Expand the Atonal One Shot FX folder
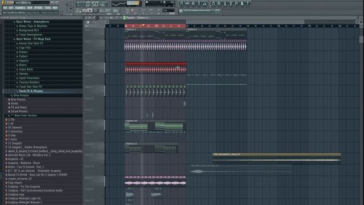The width and height of the screenshot is (364, 205). (31, 43)
